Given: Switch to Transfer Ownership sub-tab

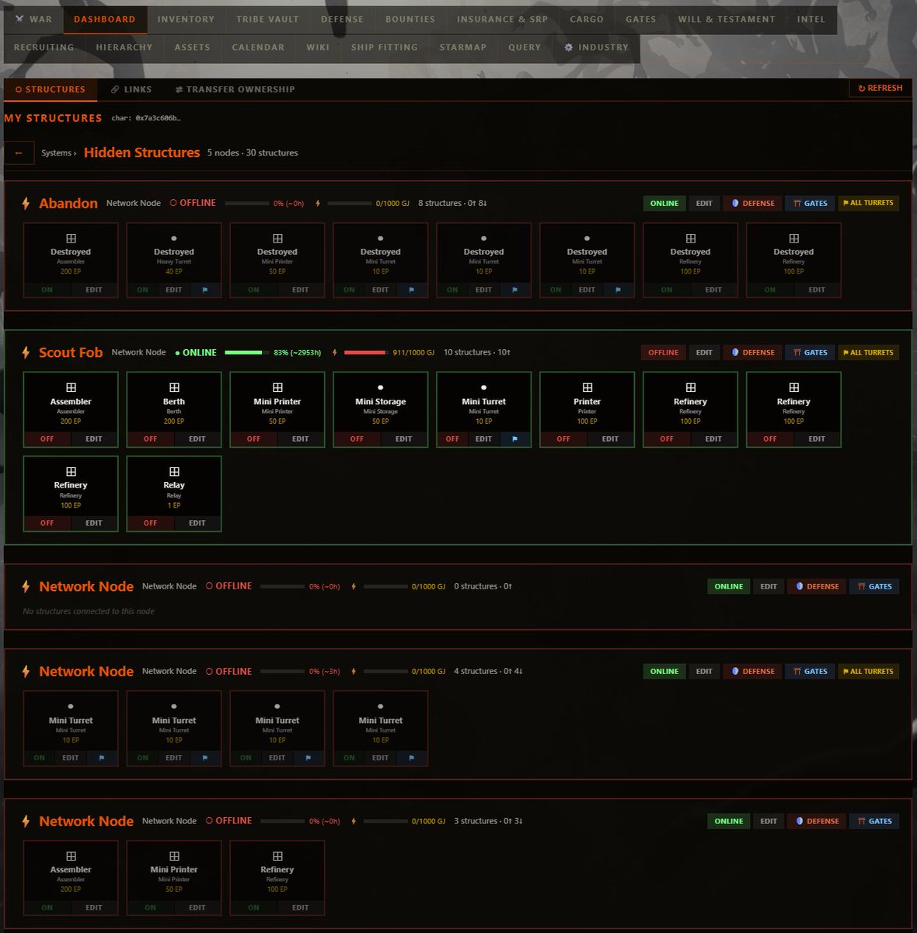Looking at the screenshot, I should [x=235, y=89].
